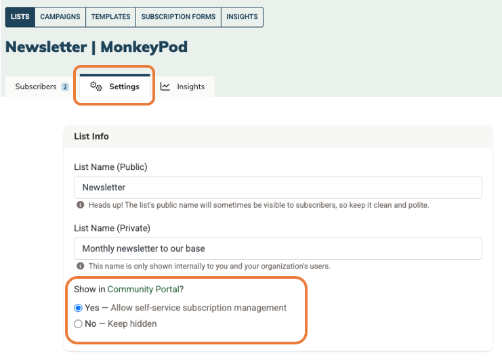Viewport: 502px width, 362px height.
Task: Switch to the Campaigns tab
Action: tap(60, 17)
